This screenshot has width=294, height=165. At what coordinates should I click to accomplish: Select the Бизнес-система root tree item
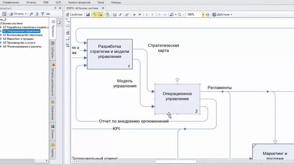click(x=11, y=23)
